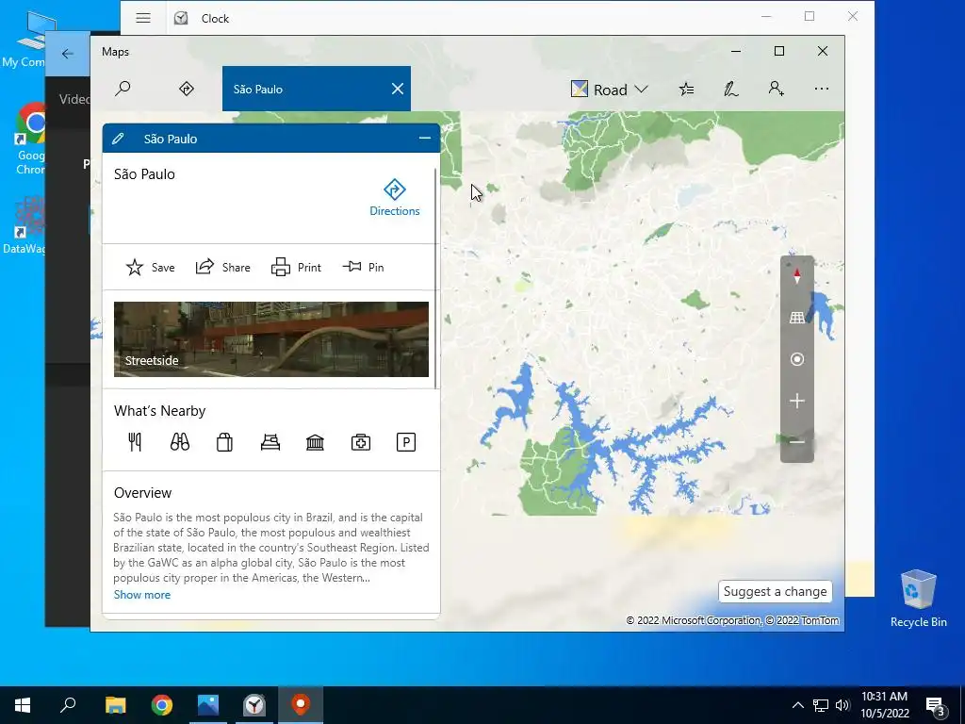
Task: Zoom in with the plus button
Action: (797, 401)
